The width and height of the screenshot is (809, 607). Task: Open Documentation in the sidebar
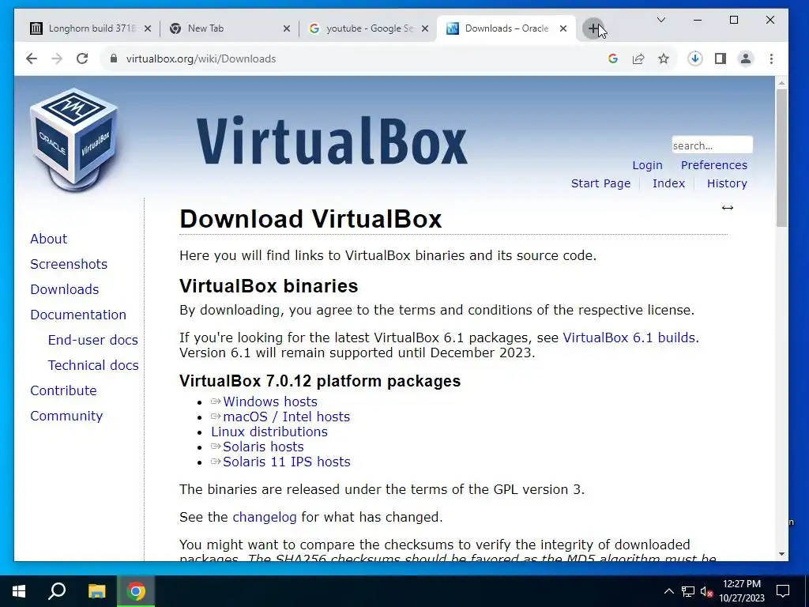78,315
